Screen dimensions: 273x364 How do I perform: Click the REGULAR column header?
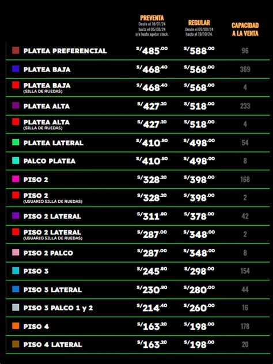click(199, 23)
